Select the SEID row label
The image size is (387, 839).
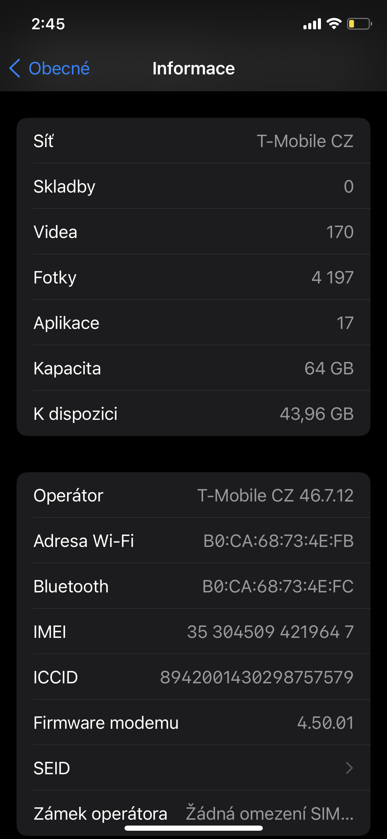click(52, 768)
